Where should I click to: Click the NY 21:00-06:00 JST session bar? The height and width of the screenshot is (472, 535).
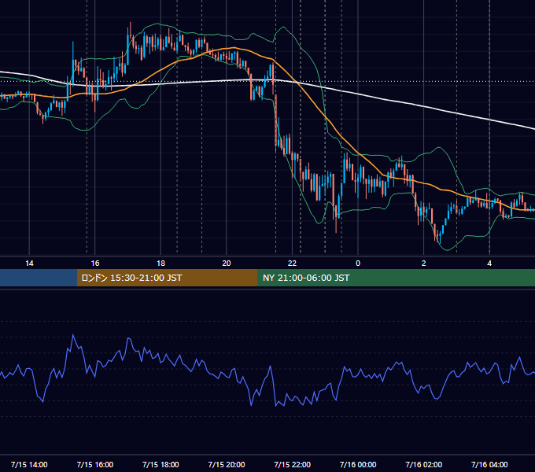pyautogui.click(x=396, y=278)
